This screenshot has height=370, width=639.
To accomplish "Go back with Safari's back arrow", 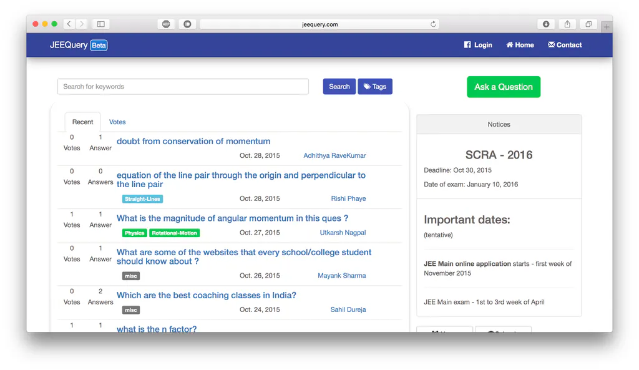I will pyautogui.click(x=69, y=24).
